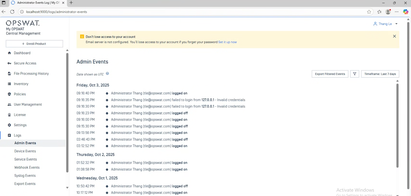
Task: Collapse the Logs section in sidebar
Action: point(18,136)
